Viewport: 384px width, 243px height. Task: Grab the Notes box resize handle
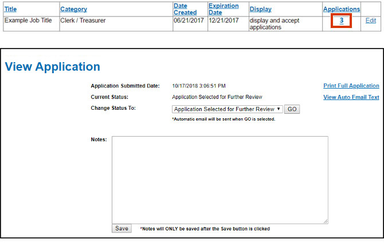tap(326, 221)
